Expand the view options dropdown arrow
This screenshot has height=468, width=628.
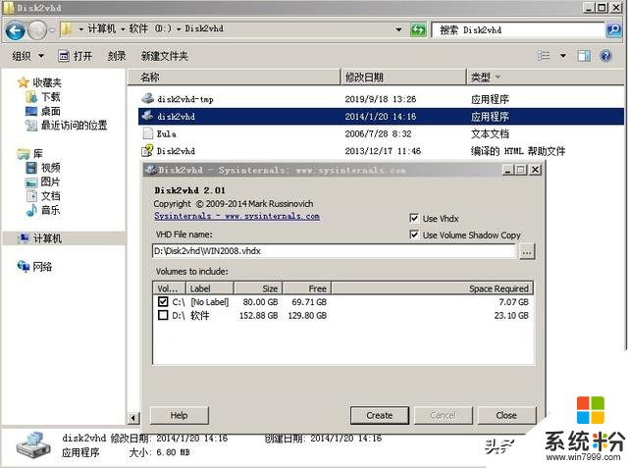click(x=563, y=56)
